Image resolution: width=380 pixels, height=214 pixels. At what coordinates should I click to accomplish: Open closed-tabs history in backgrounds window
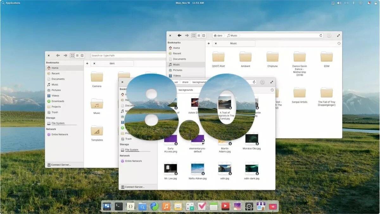[272, 90]
